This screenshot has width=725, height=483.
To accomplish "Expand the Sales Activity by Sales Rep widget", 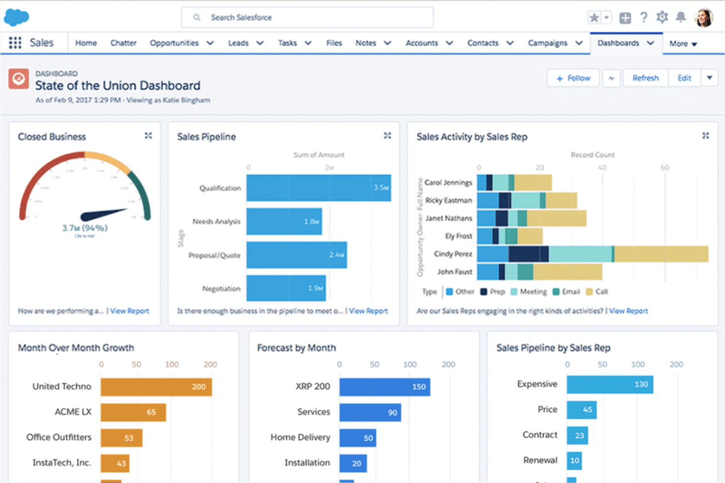I will [x=705, y=135].
